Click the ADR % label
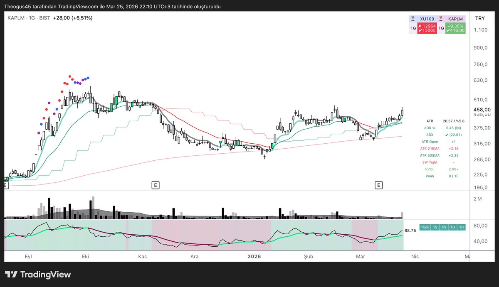Viewport: 499px width, 287px height. pyautogui.click(x=430, y=128)
